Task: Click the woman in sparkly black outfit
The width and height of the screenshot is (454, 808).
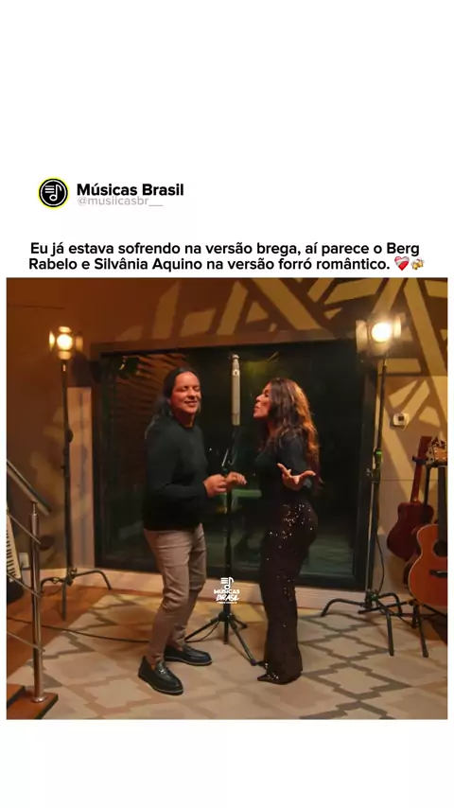Action: [288, 526]
